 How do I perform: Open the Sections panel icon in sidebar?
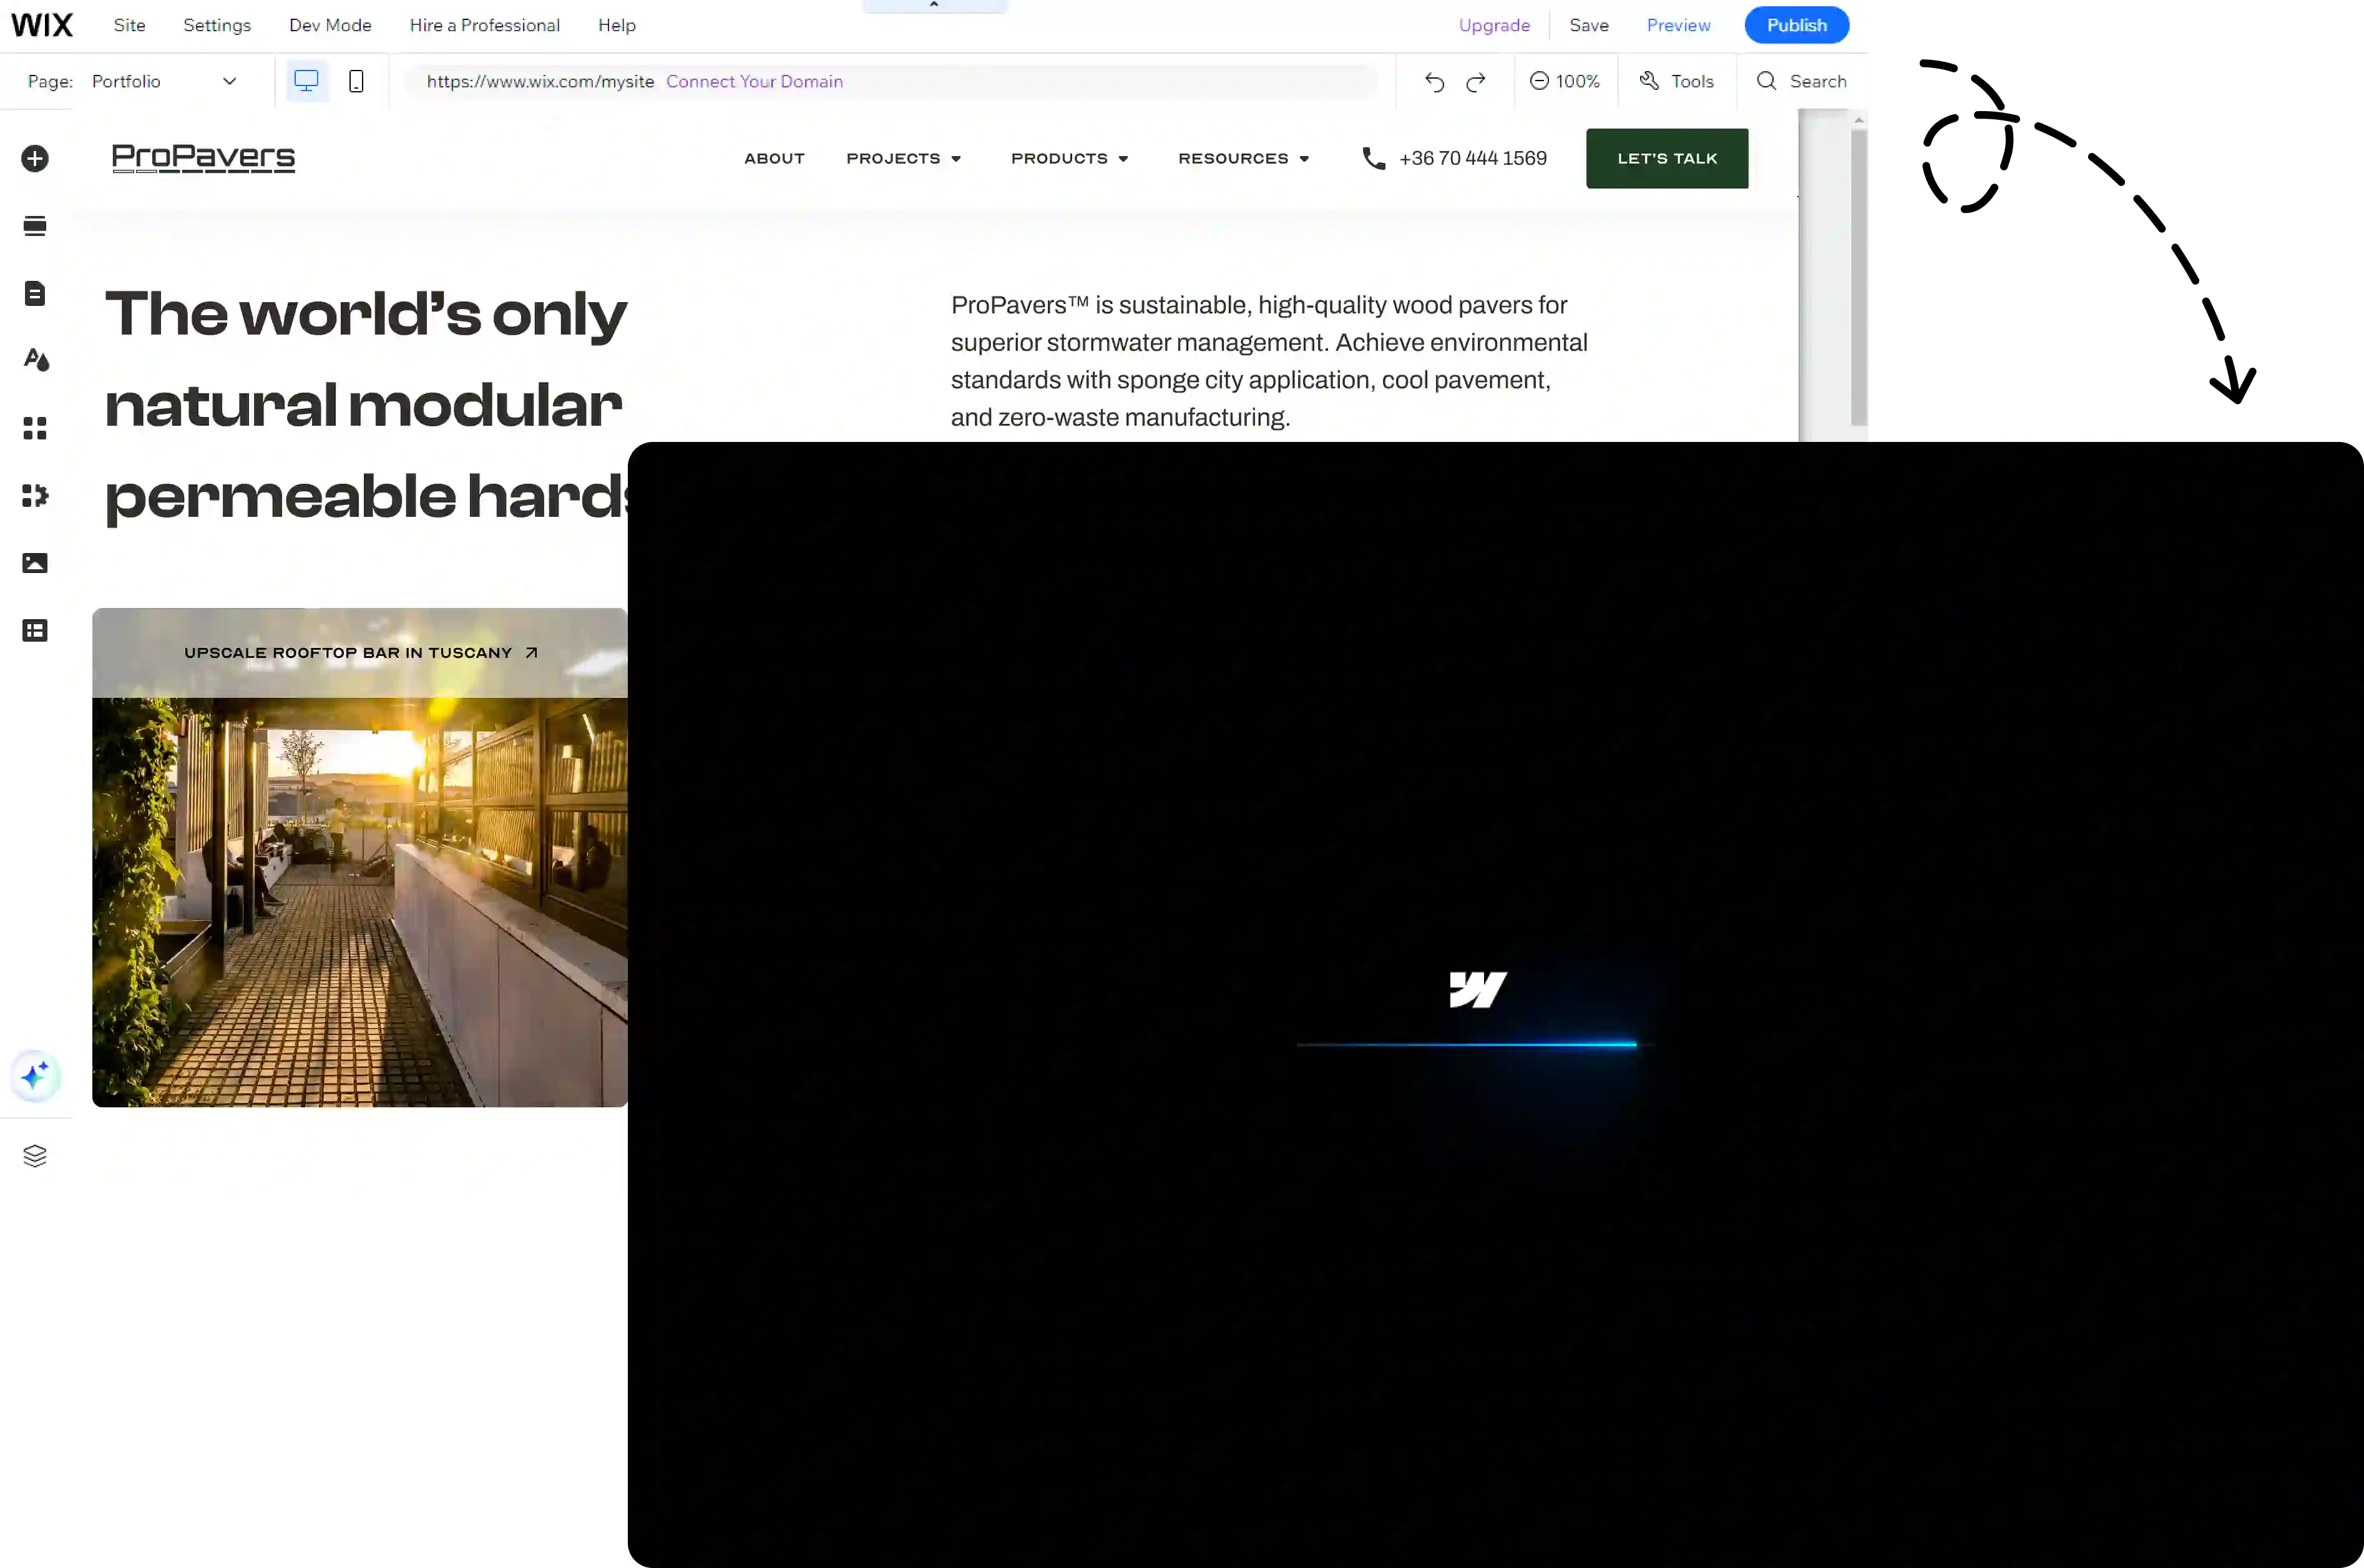point(35,226)
